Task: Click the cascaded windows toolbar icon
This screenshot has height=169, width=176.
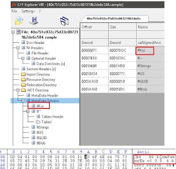Action: pyautogui.click(x=64, y=21)
